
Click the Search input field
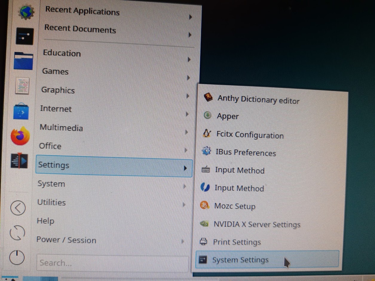112,263
